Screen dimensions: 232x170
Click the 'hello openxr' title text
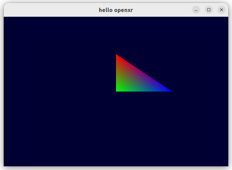(116, 10)
